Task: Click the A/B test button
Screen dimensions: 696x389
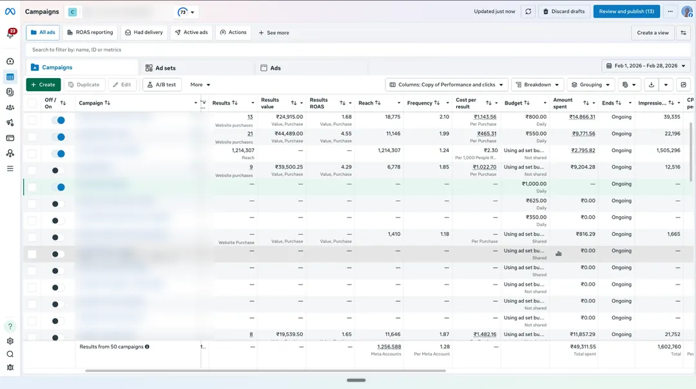Action: [162, 85]
